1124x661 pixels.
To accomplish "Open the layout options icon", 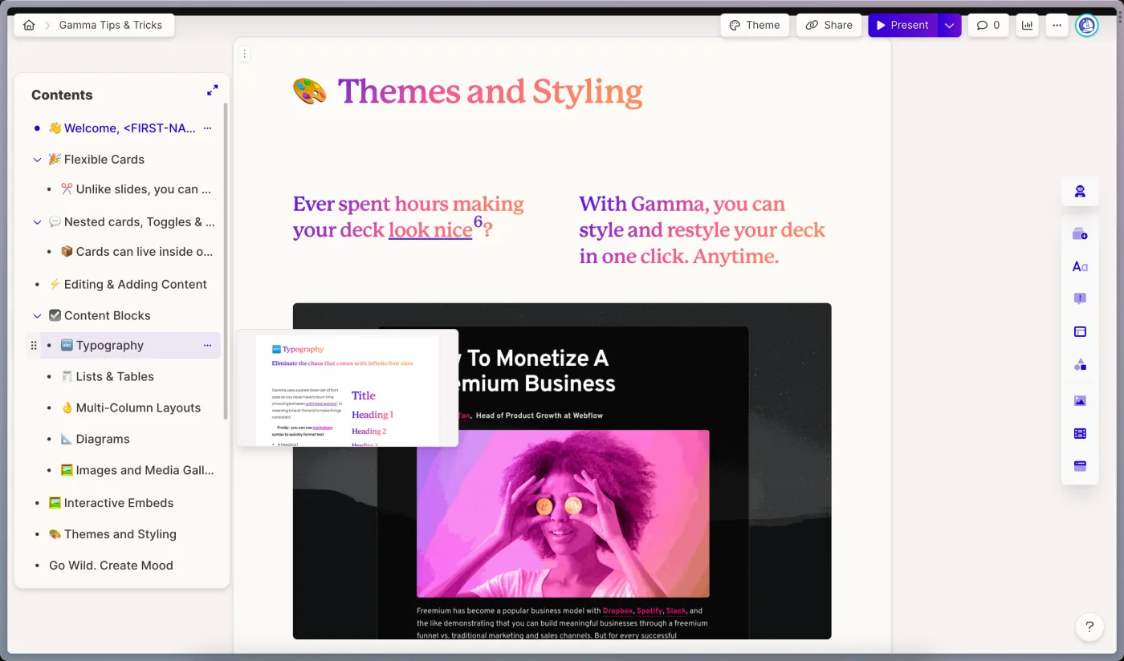I will [1080, 331].
